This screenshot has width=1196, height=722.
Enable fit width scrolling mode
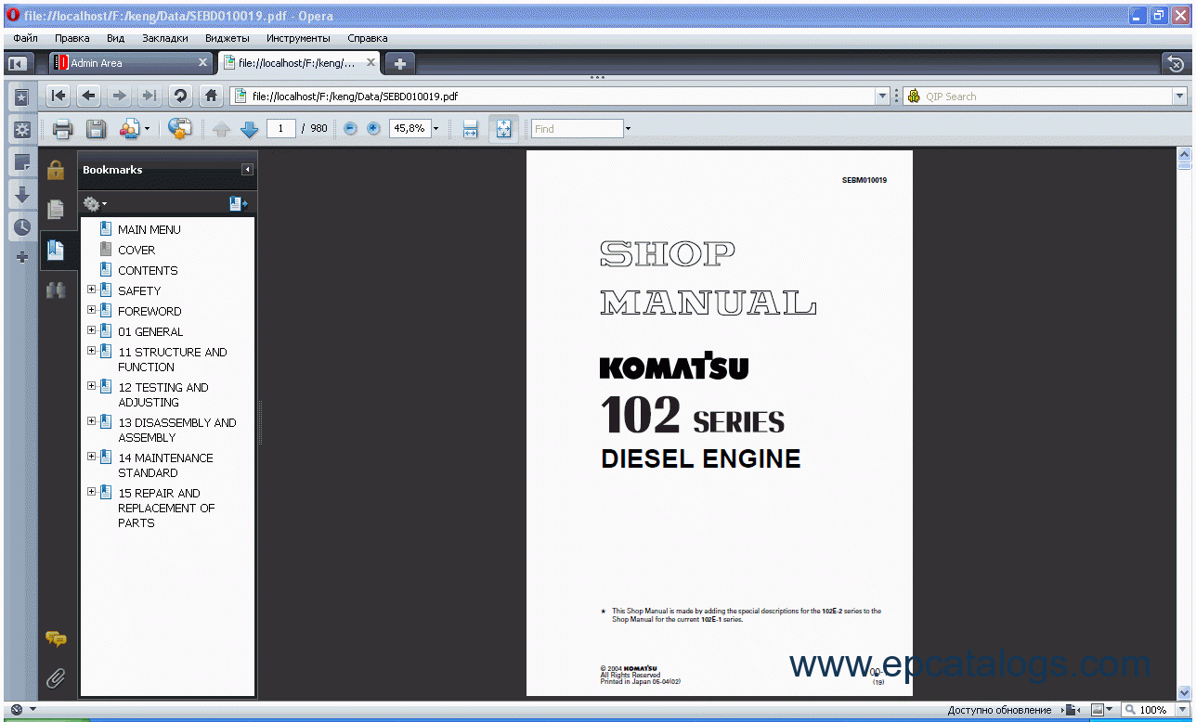(470, 129)
